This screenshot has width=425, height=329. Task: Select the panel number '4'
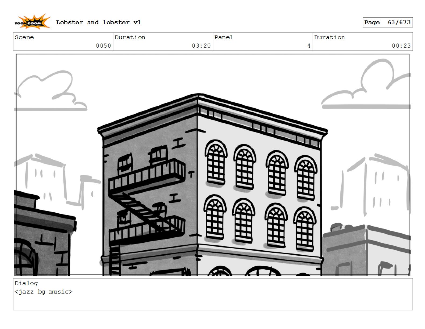(309, 46)
